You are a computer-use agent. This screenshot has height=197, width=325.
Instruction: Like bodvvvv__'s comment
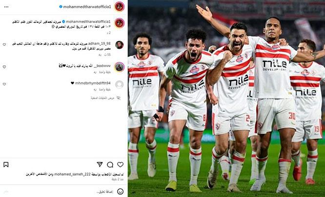pyautogui.click(x=4, y=67)
